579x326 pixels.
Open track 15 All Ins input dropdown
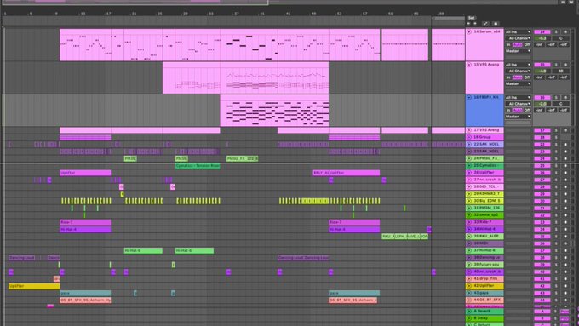(x=519, y=65)
